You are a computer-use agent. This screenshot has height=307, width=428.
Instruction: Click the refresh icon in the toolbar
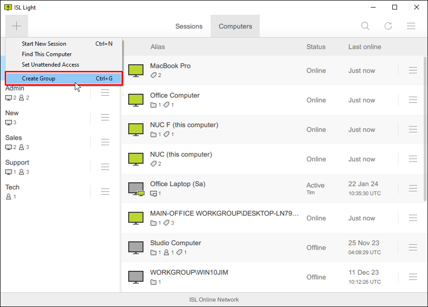click(388, 26)
